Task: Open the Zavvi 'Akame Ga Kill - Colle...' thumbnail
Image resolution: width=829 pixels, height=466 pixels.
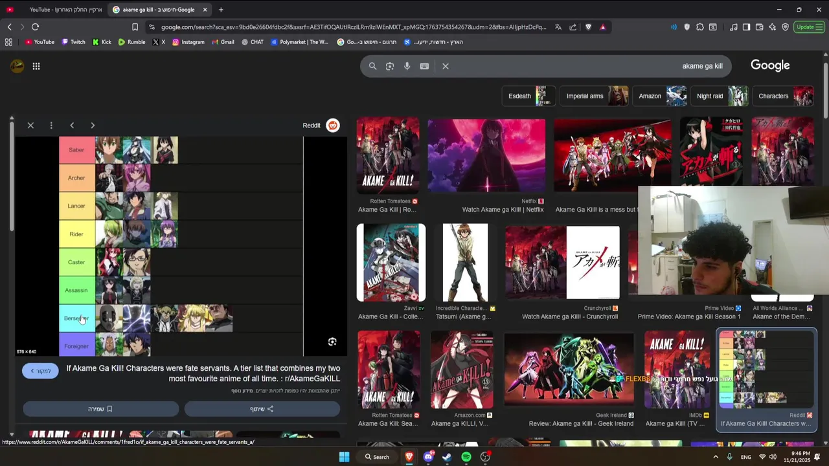Action: click(391, 263)
